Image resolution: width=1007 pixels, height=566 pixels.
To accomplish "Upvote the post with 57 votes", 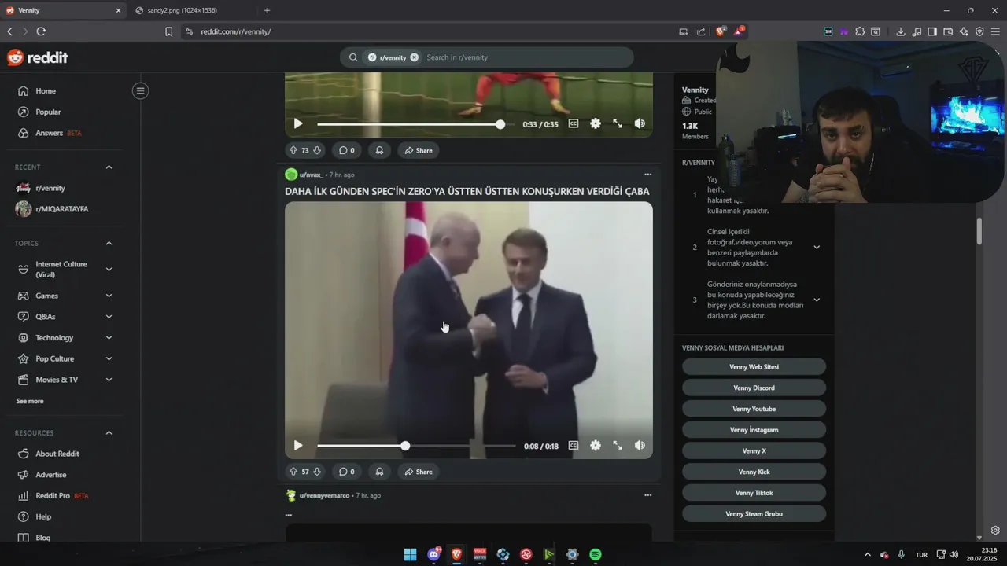I will [x=293, y=472].
